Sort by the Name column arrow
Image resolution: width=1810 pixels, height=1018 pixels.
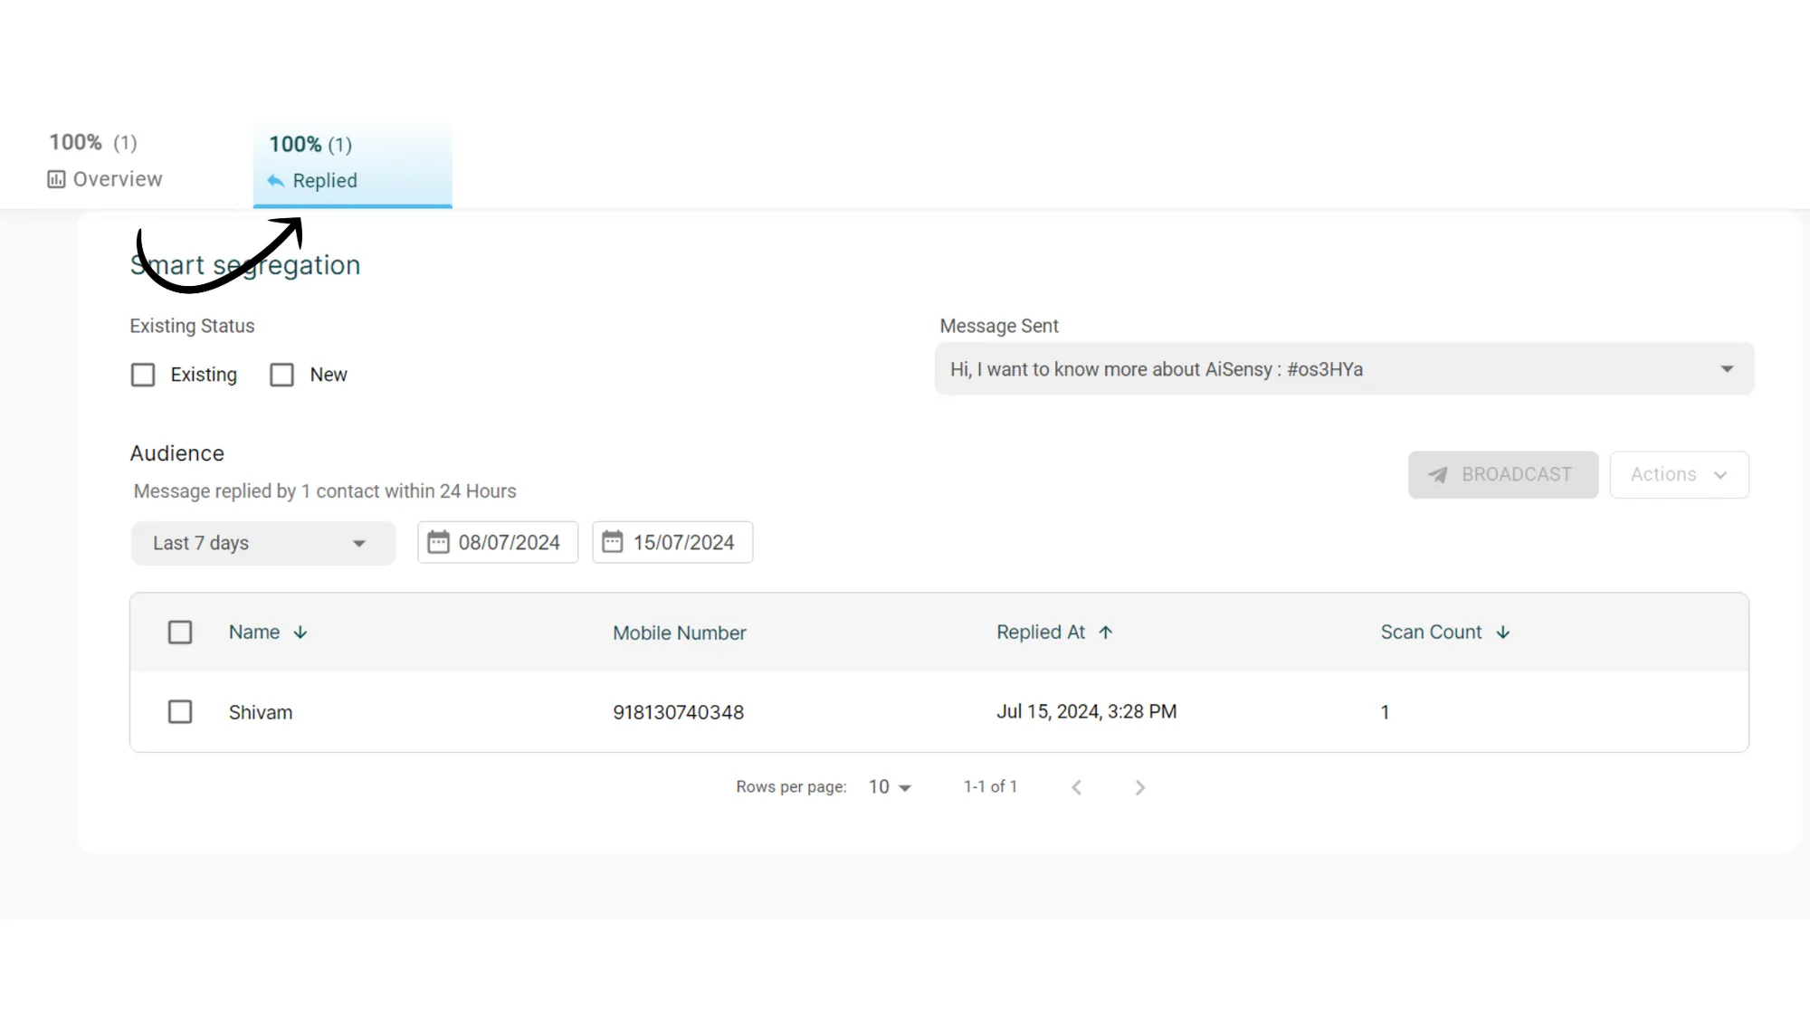(300, 633)
